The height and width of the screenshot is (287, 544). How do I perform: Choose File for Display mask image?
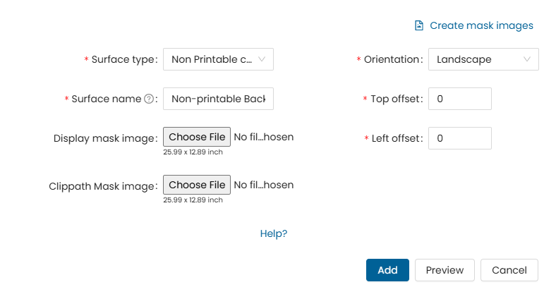[197, 137]
